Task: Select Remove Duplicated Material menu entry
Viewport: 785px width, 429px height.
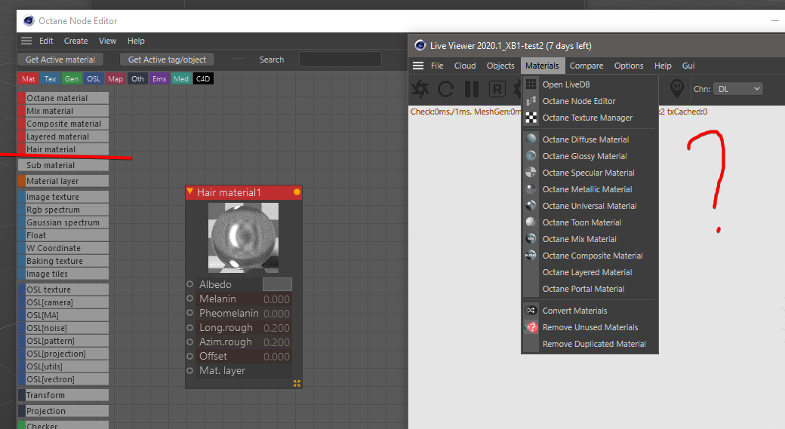Action: click(590, 344)
